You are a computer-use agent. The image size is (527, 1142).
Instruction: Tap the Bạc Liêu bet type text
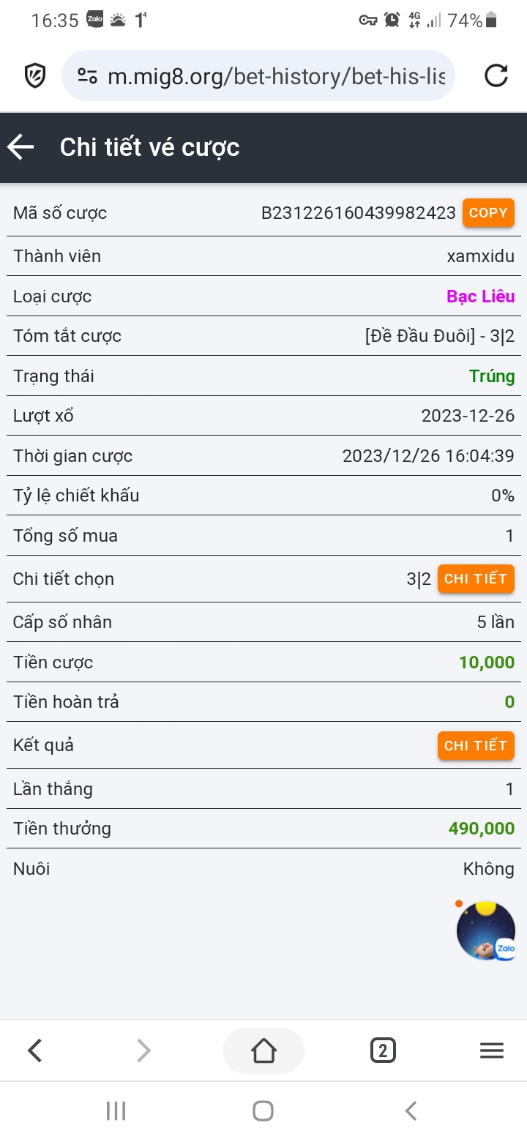480,296
